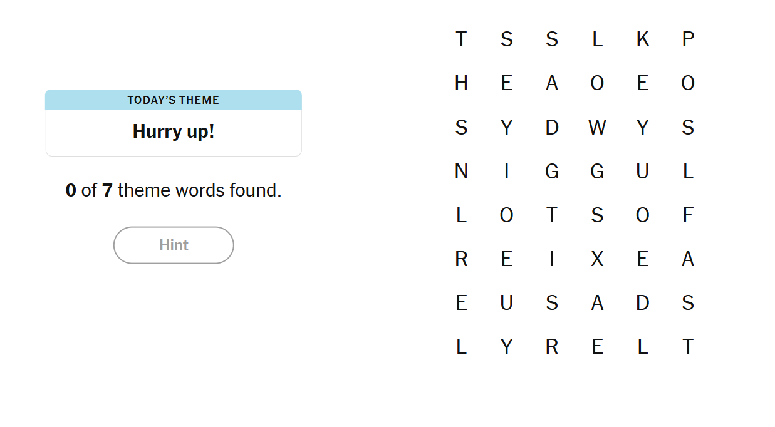
Task: Select the U between E and S
Action: [506, 303]
